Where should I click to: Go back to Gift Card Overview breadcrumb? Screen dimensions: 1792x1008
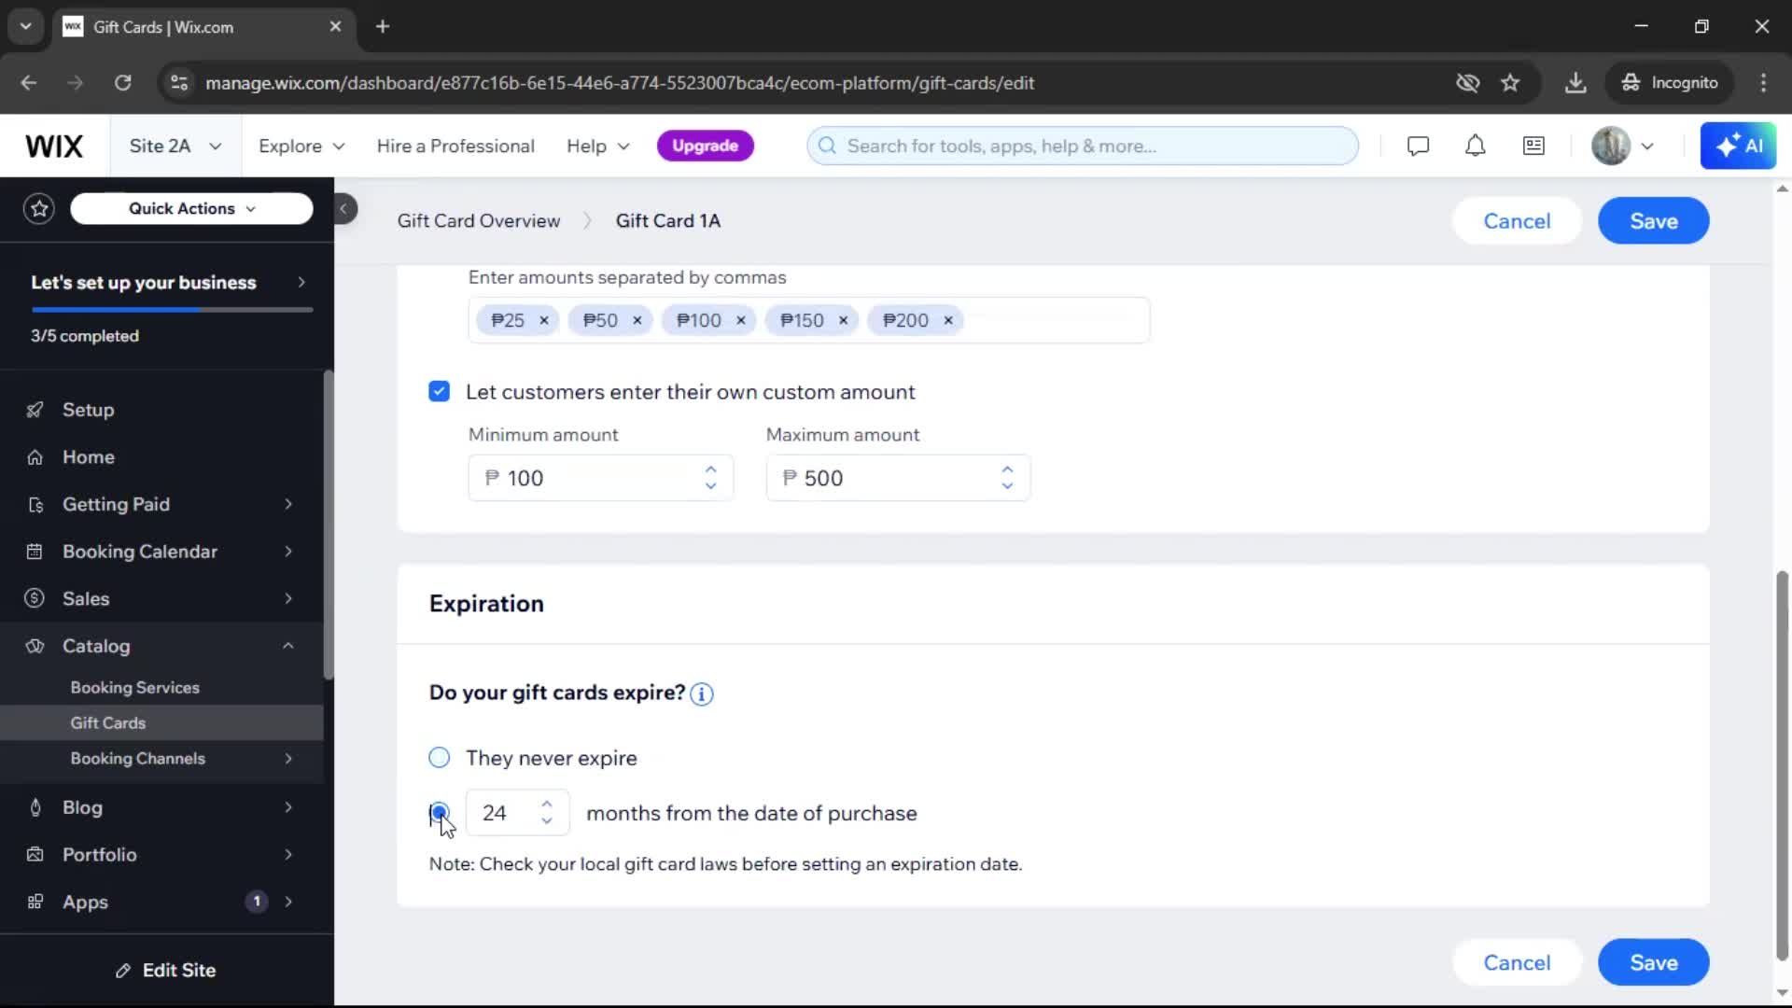[x=479, y=221]
